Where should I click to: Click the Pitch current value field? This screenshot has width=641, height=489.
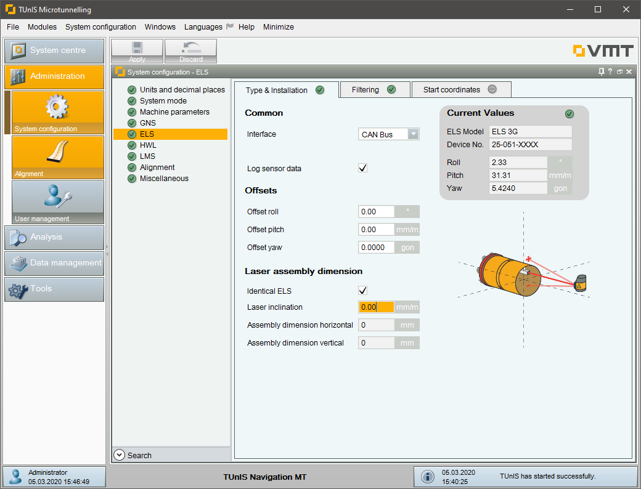click(518, 176)
